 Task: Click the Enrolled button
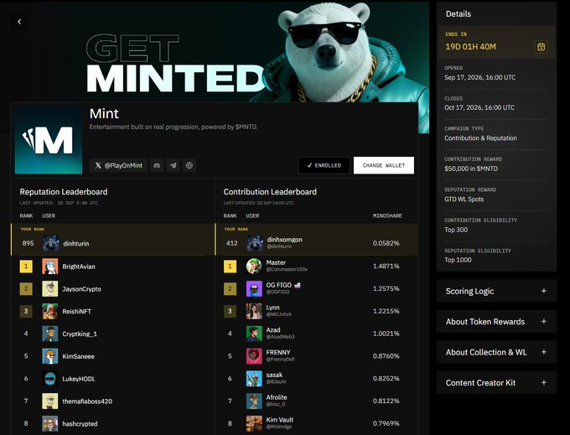pyautogui.click(x=324, y=165)
